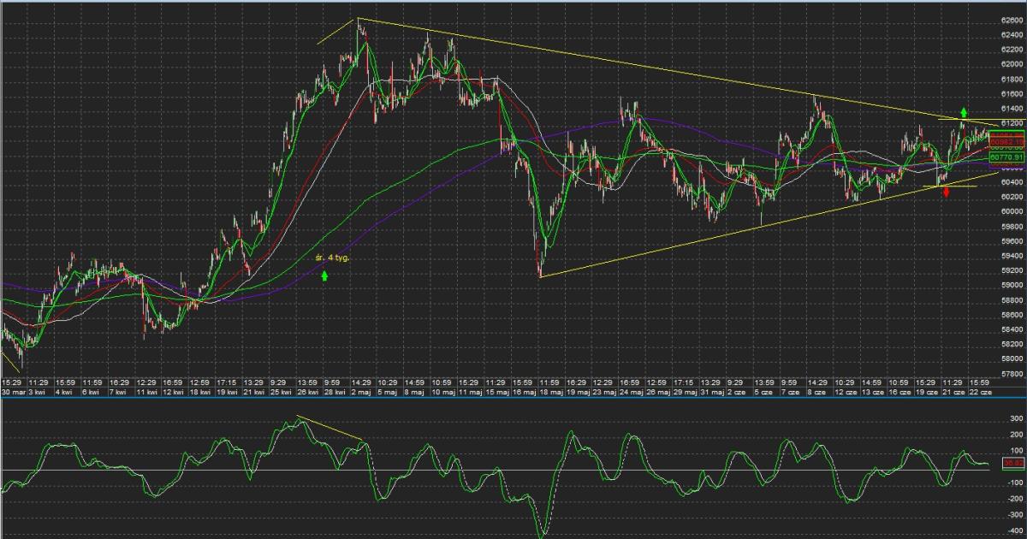This screenshot has width=1027, height=539.
Task: Click the 62600 price axis label
Action: point(1011,20)
